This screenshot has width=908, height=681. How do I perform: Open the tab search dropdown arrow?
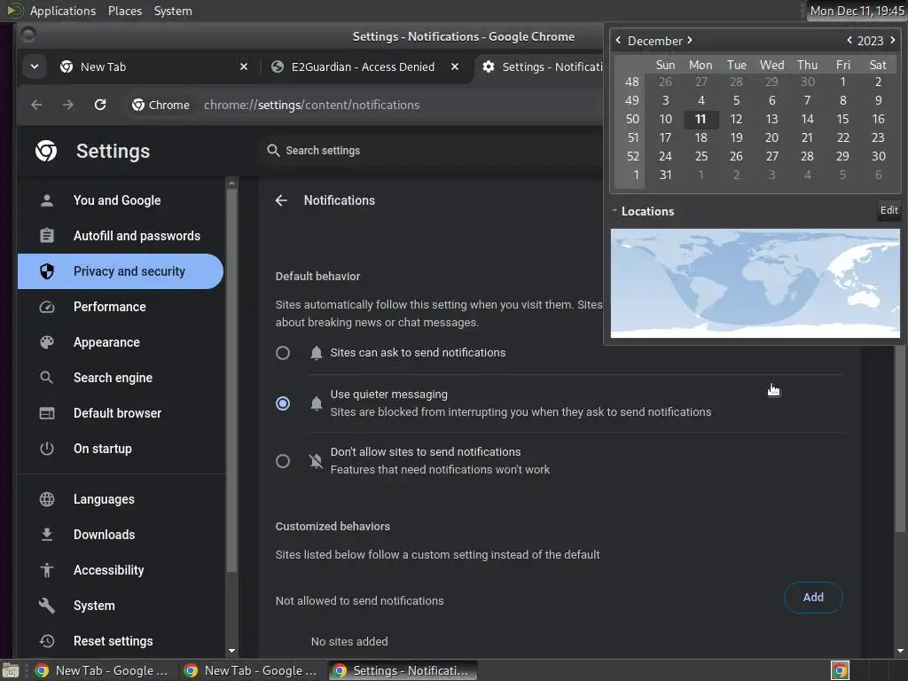coord(35,67)
